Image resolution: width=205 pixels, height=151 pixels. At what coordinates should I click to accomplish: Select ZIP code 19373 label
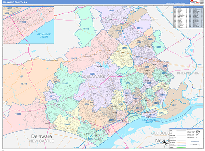point(53,97)
